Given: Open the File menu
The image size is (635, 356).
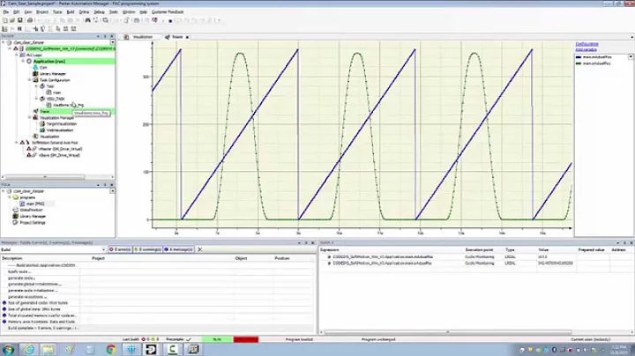Looking at the screenshot, I should (x=5, y=12).
